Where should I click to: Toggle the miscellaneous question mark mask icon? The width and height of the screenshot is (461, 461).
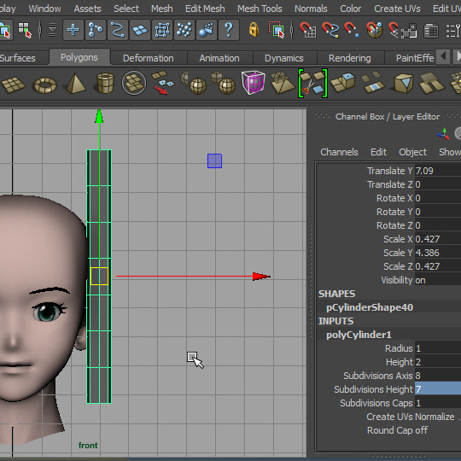(x=229, y=30)
